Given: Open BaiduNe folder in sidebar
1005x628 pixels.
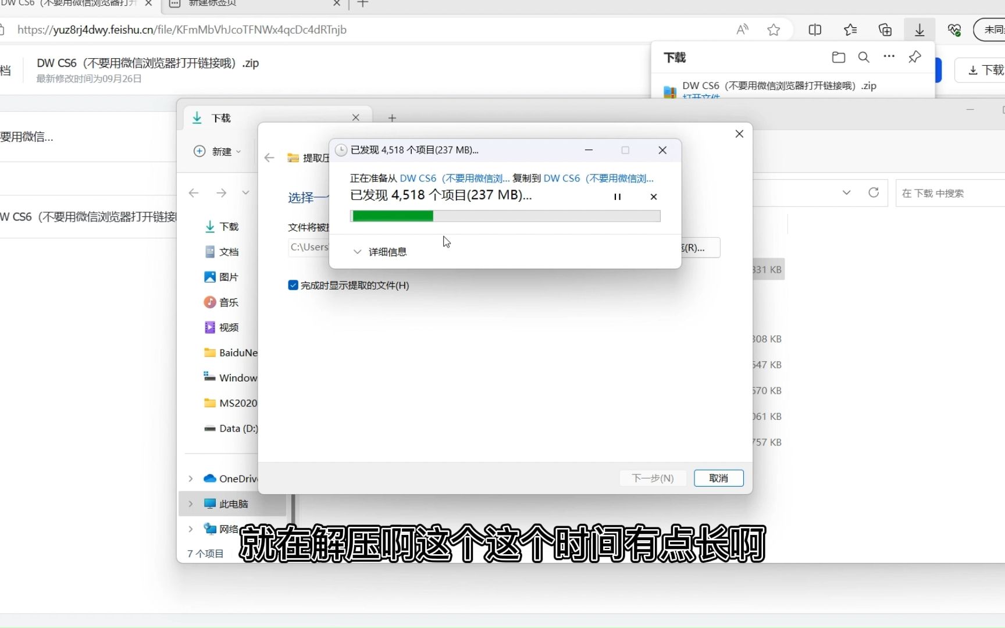Looking at the screenshot, I should point(230,352).
